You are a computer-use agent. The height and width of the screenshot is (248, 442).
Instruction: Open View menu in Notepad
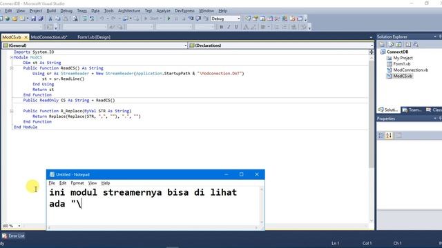[x=93, y=183]
